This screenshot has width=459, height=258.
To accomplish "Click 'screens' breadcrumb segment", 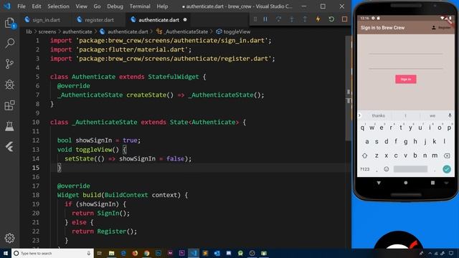I will pos(47,32).
